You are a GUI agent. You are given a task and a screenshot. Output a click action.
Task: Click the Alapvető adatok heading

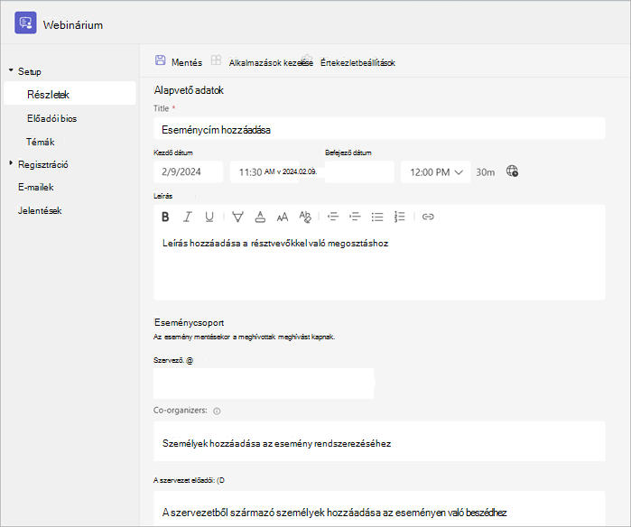pyautogui.click(x=189, y=89)
